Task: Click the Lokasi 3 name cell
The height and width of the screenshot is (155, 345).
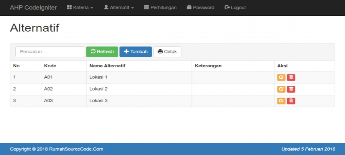Action: 139,101
